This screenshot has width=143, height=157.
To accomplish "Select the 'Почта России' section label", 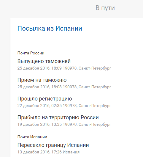I will pos(31,53).
